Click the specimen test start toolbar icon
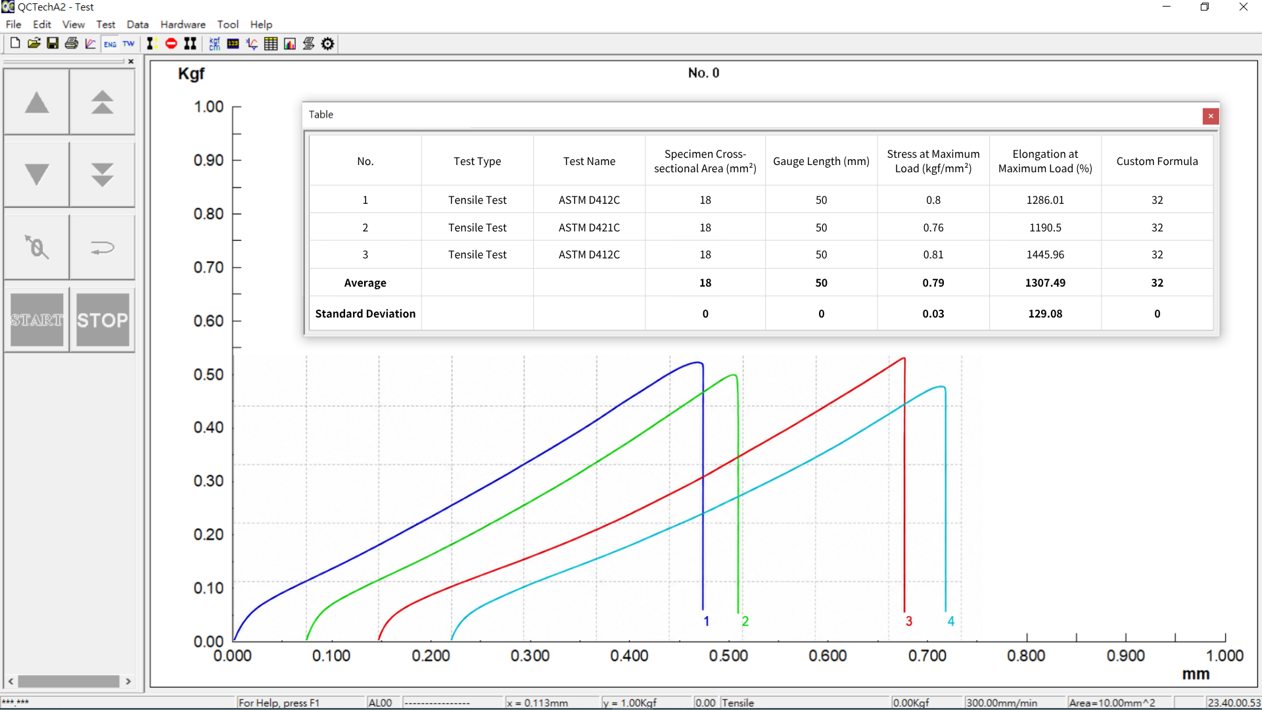The width and height of the screenshot is (1262, 710). click(152, 43)
